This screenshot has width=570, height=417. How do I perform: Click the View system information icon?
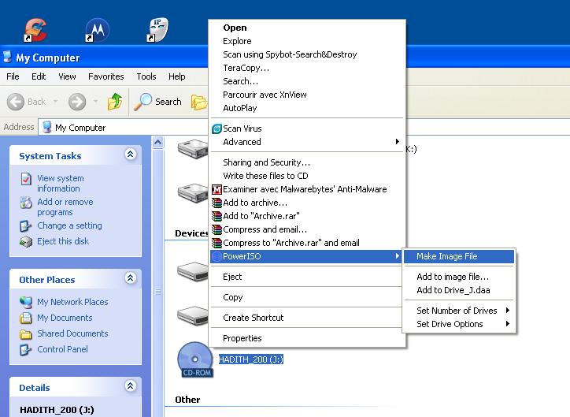pyautogui.click(x=26, y=179)
